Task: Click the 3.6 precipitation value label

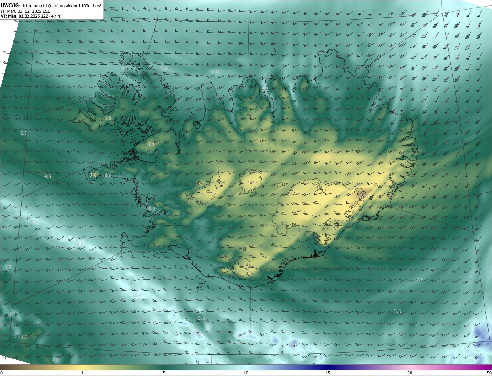Action: tap(108, 118)
